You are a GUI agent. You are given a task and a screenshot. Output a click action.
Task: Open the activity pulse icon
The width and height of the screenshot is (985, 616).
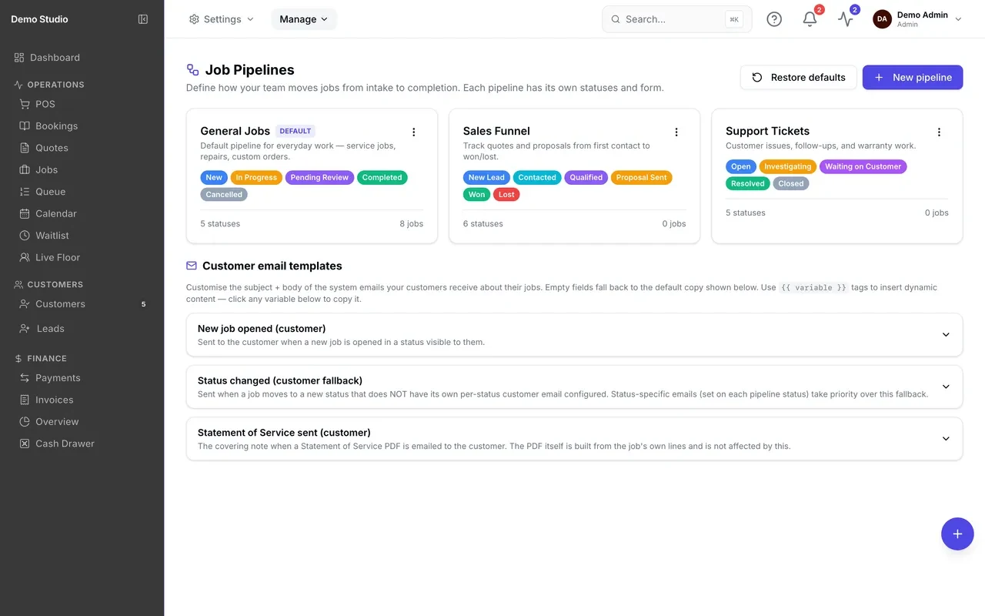[846, 19]
